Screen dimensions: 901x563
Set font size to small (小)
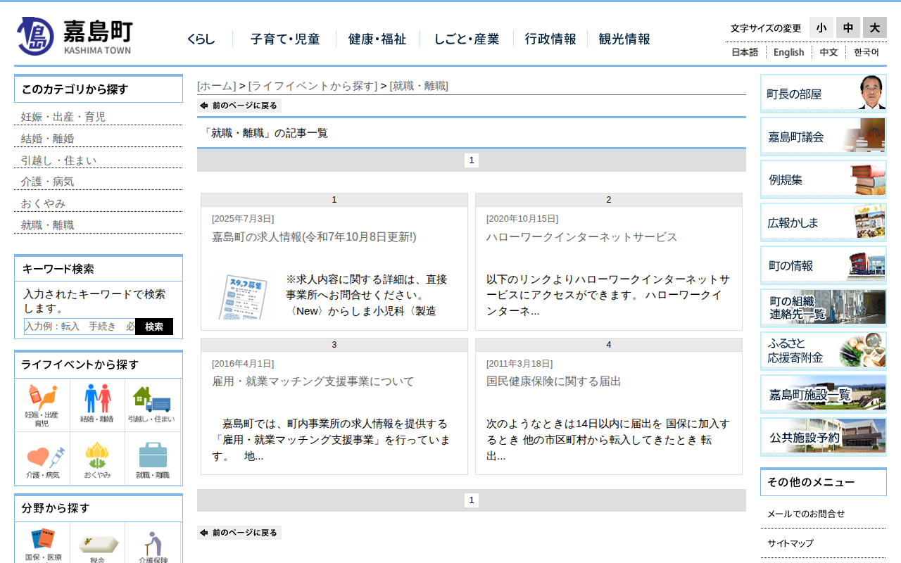(821, 28)
